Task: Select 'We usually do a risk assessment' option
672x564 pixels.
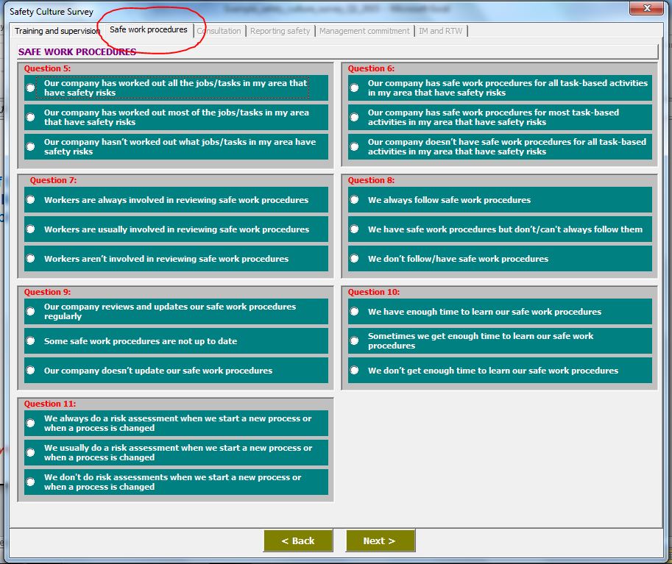Action: (29, 452)
